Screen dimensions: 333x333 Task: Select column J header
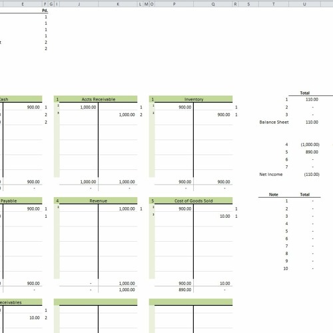point(79,4)
